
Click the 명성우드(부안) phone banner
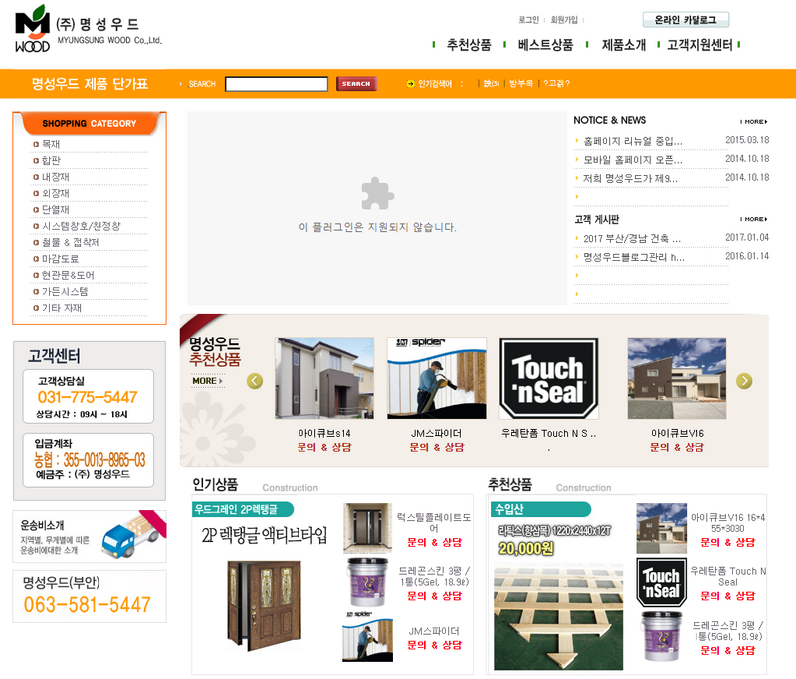click(x=90, y=596)
